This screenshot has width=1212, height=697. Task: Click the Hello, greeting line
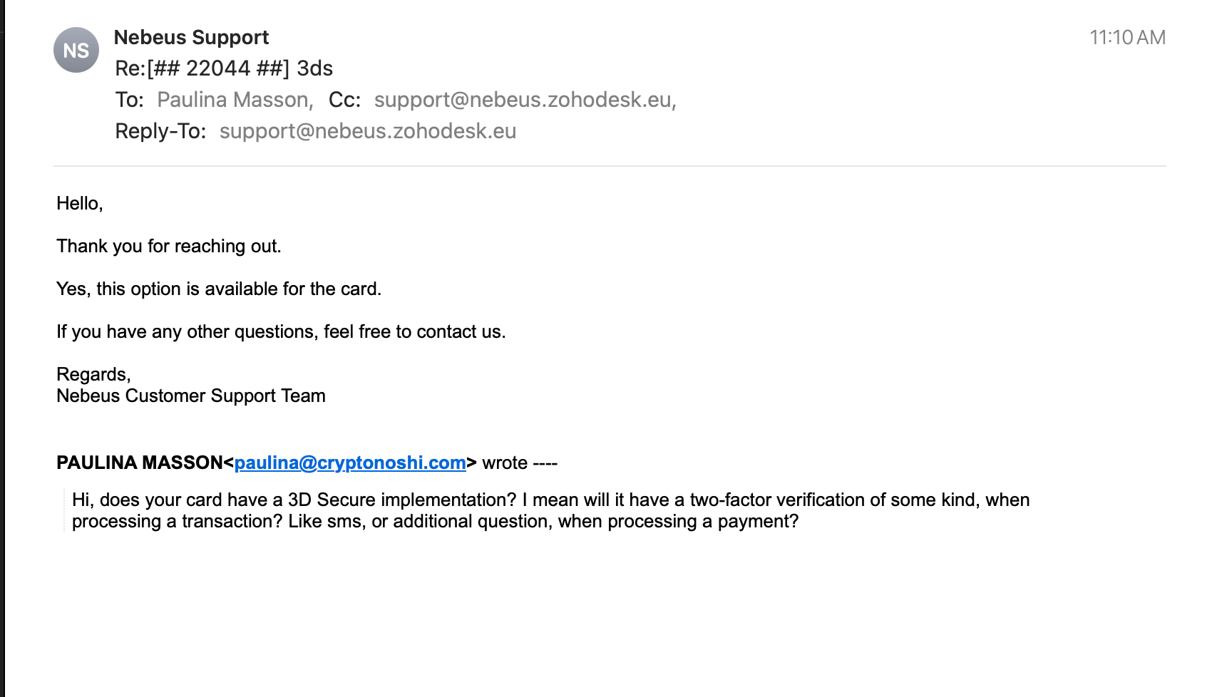coord(80,204)
